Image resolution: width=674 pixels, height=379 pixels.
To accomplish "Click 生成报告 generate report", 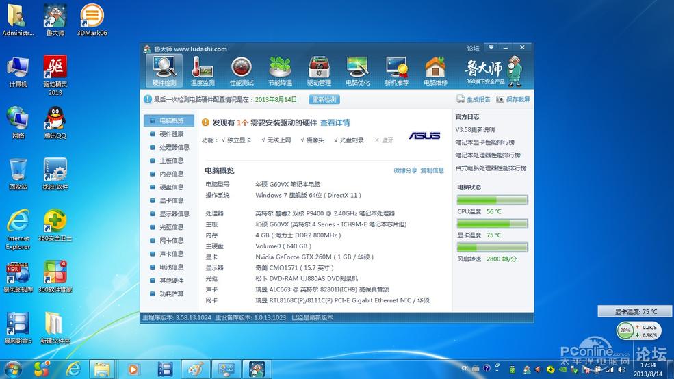I will (474, 99).
